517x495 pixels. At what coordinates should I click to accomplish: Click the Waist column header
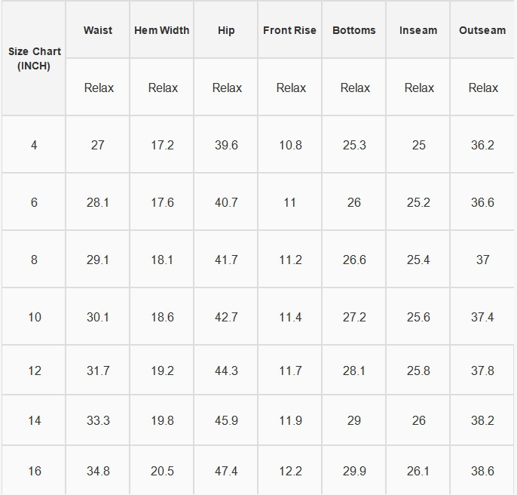point(98,30)
